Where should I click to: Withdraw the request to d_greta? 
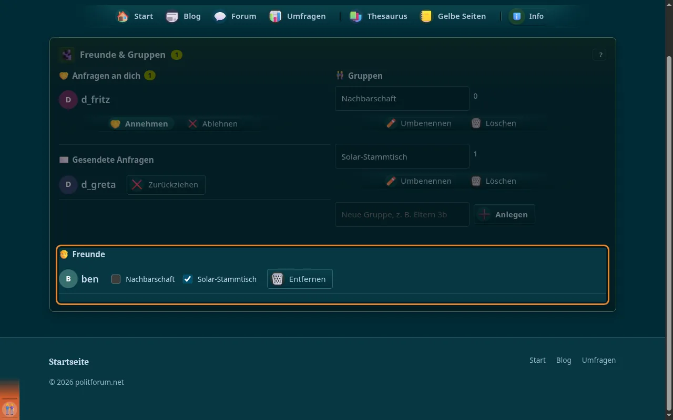[166, 185]
